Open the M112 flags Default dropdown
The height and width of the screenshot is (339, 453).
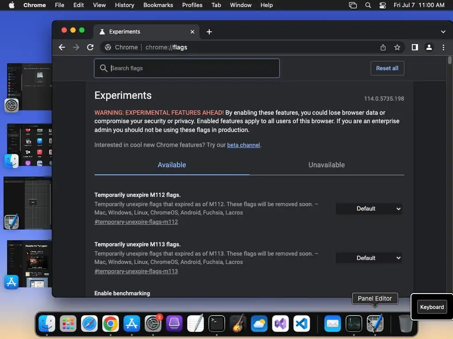[x=369, y=208]
